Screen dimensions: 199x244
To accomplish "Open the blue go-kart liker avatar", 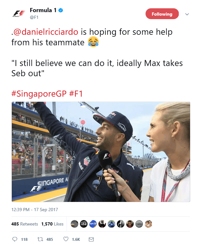I will (x=111, y=224).
